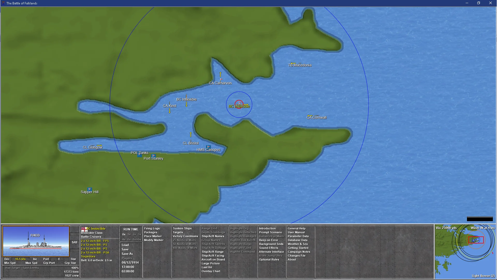Open the User Manual help item

pyautogui.click(x=296, y=232)
